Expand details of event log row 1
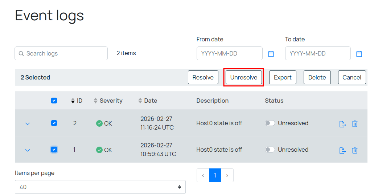The height and width of the screenshot is (196, 374). (28, 150)
